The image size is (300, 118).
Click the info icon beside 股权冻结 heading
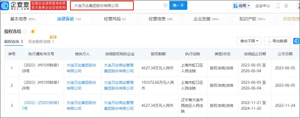pyautogui.click(x=25, y=31)
